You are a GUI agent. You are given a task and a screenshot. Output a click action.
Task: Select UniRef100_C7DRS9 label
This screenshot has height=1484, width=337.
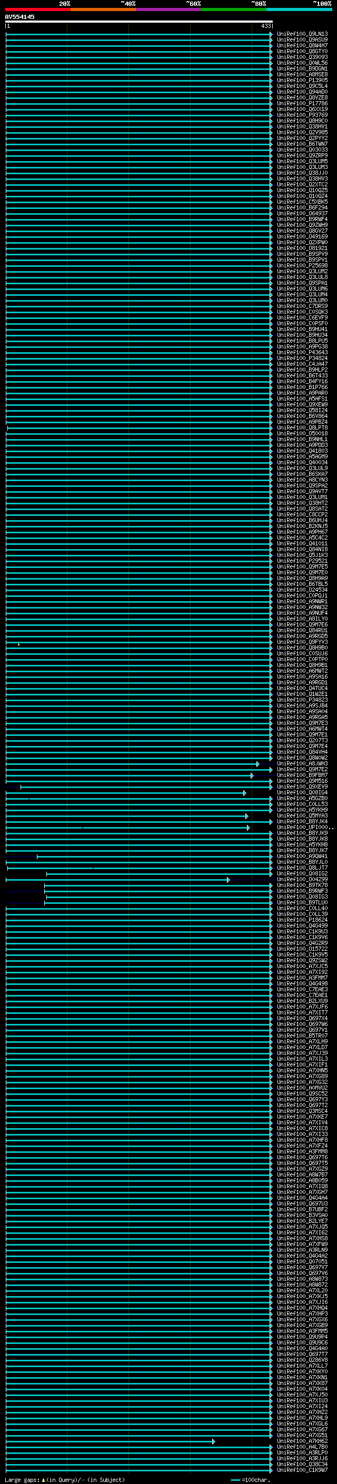tap(302, 306)
